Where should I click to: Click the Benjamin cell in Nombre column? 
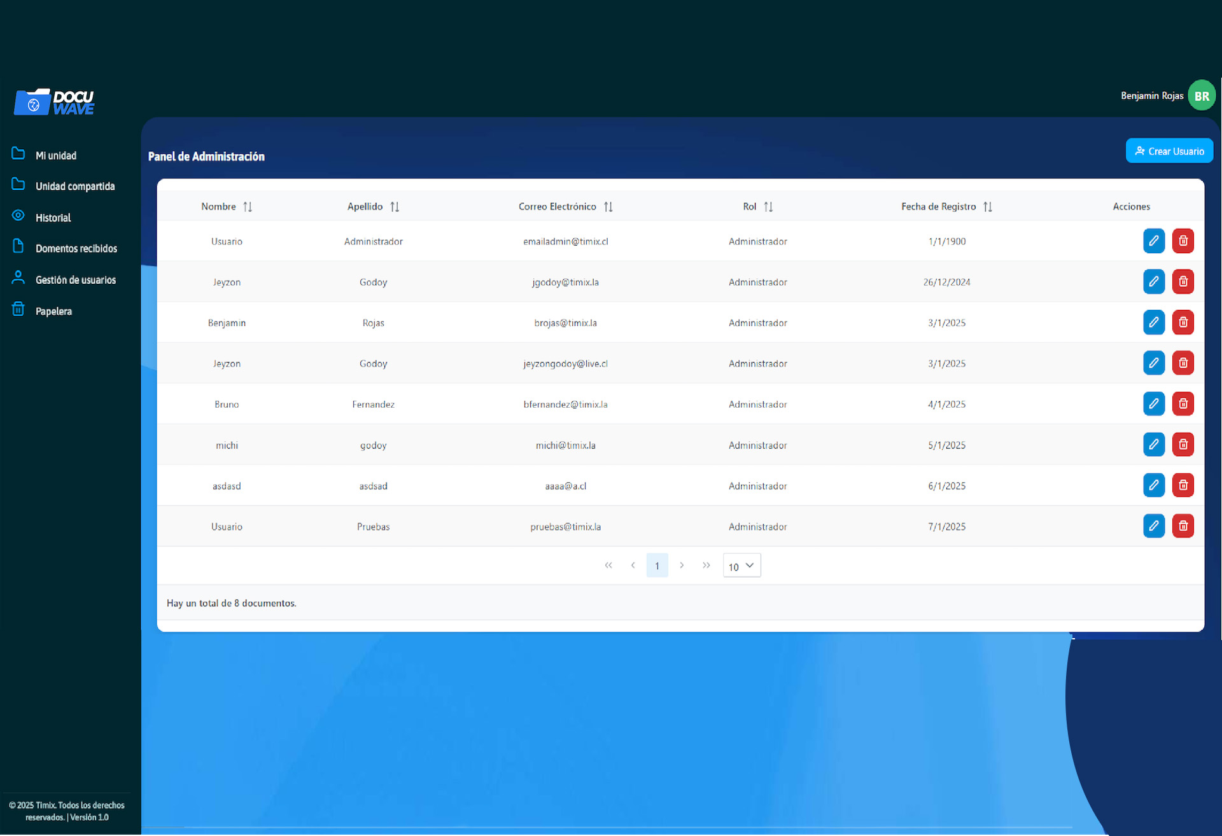[227, 323]
